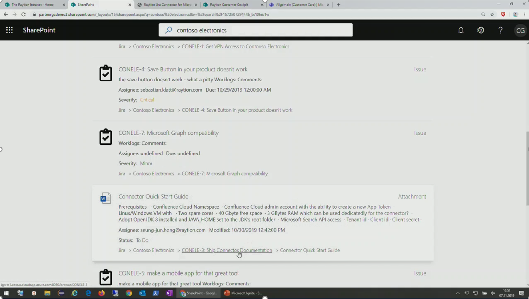Switch to Microsoft Ignite PowerPoint in the taskbar
The height and width of the screenshot is (299, 529).
(x=243, y=293)
